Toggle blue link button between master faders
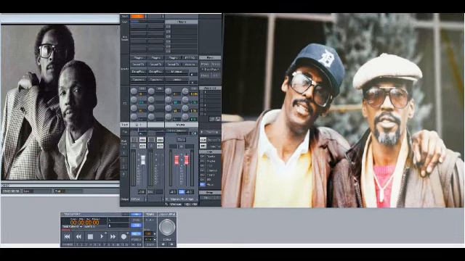Image resolution: width=465 pixels, height=261 pixels. 182,192
